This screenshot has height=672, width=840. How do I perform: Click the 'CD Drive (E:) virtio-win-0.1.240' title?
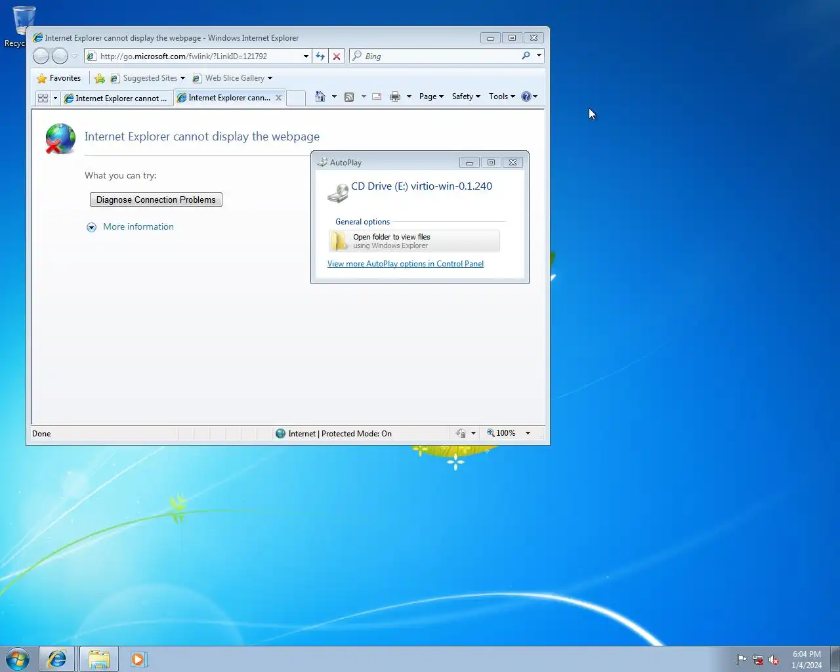coord(421,186)
